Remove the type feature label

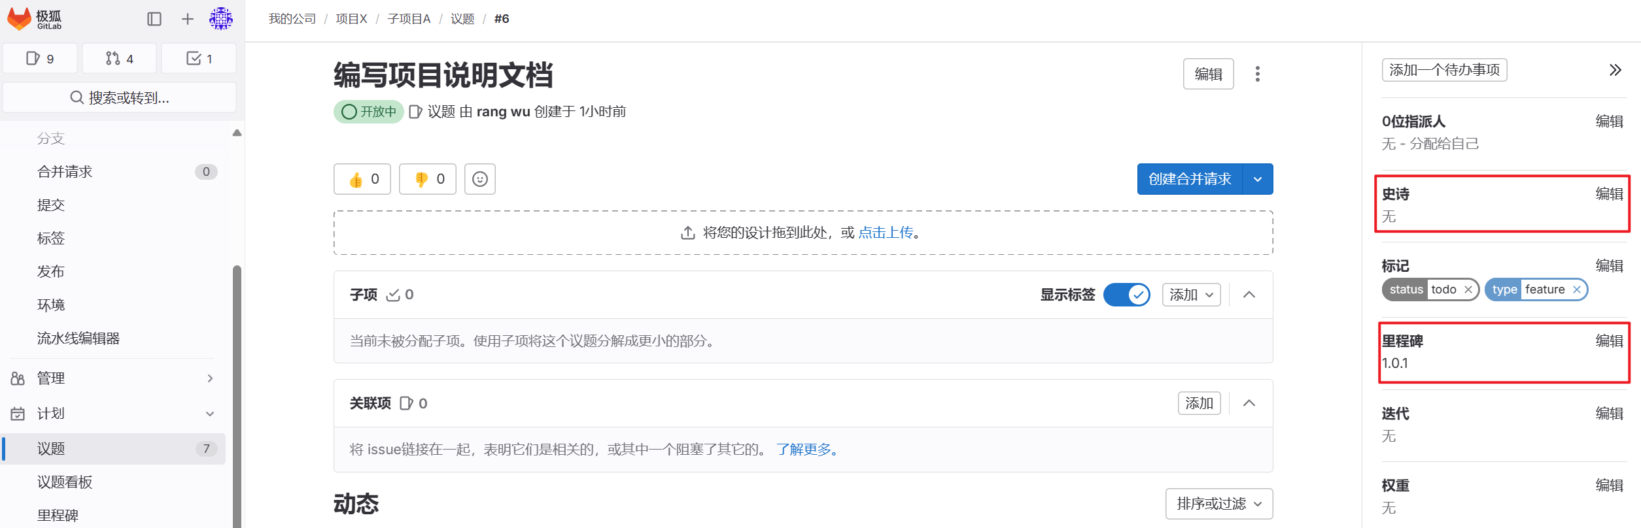pyautogui.click(x=1577, y=289)
